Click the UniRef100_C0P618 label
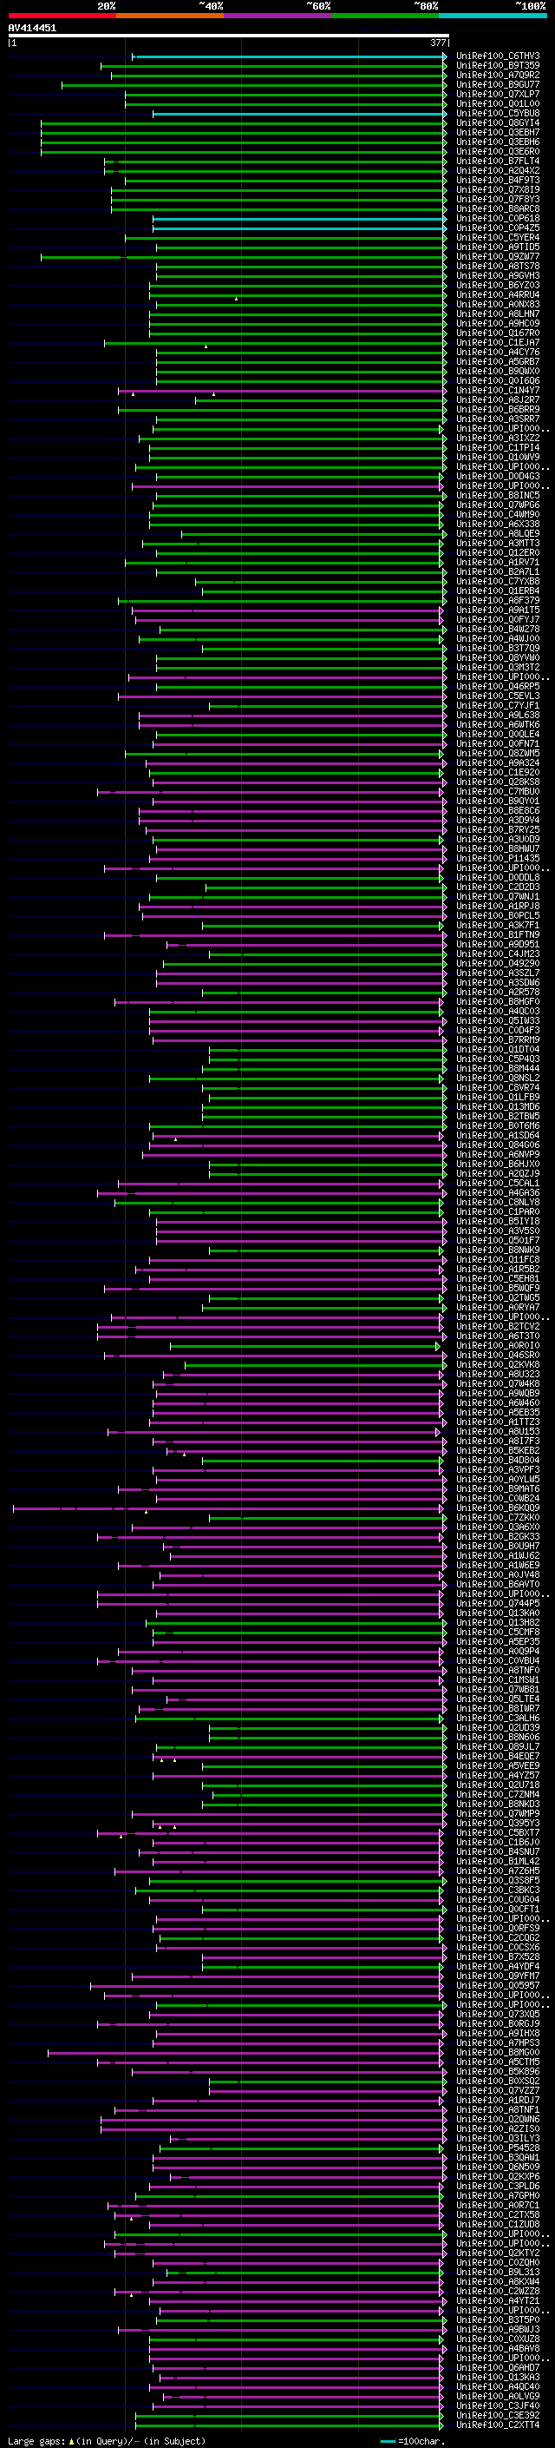This screenshot has height=2448, width=555. [498, 218]
